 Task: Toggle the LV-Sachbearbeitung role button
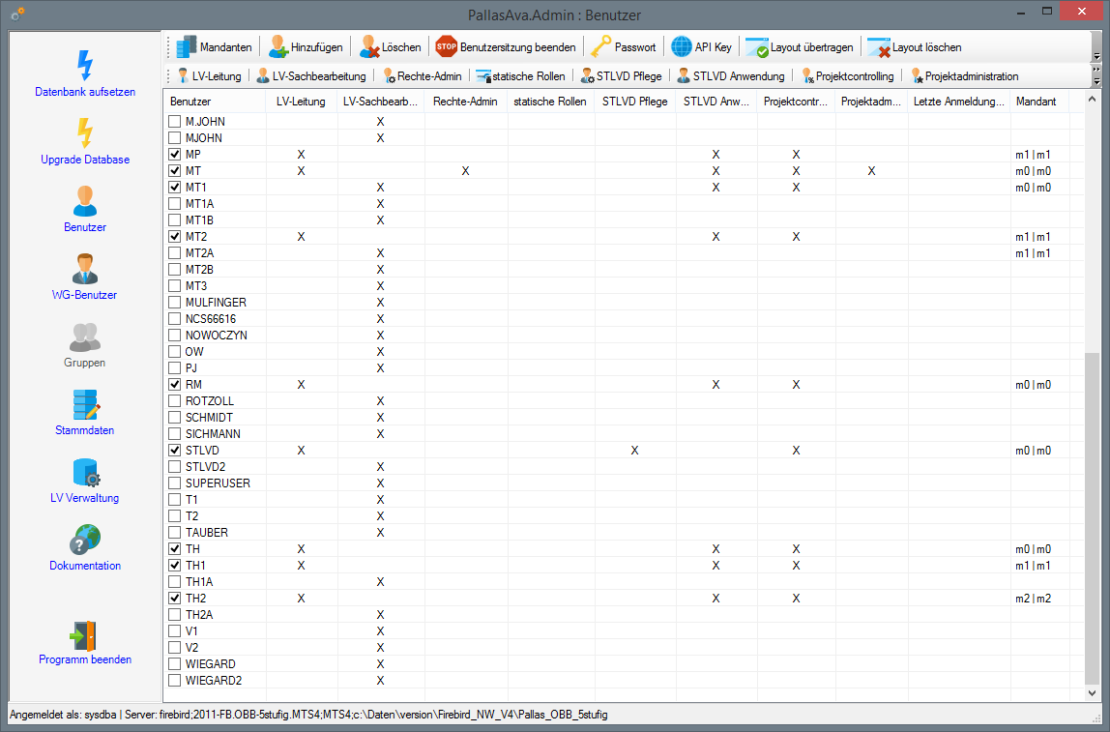coord(310,75)
